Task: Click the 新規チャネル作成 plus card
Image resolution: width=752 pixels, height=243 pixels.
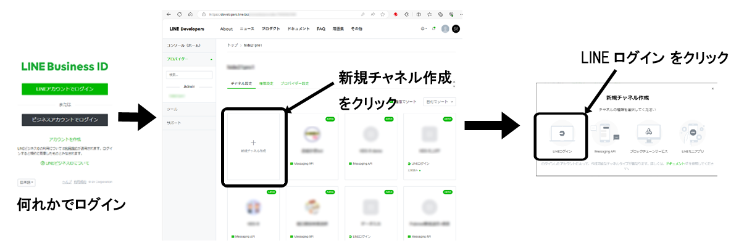Action: pos(254,146)
